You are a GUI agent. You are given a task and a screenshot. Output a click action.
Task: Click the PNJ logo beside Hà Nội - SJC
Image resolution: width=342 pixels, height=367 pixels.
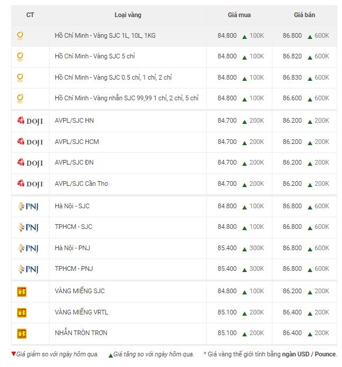tap(28, 207)
